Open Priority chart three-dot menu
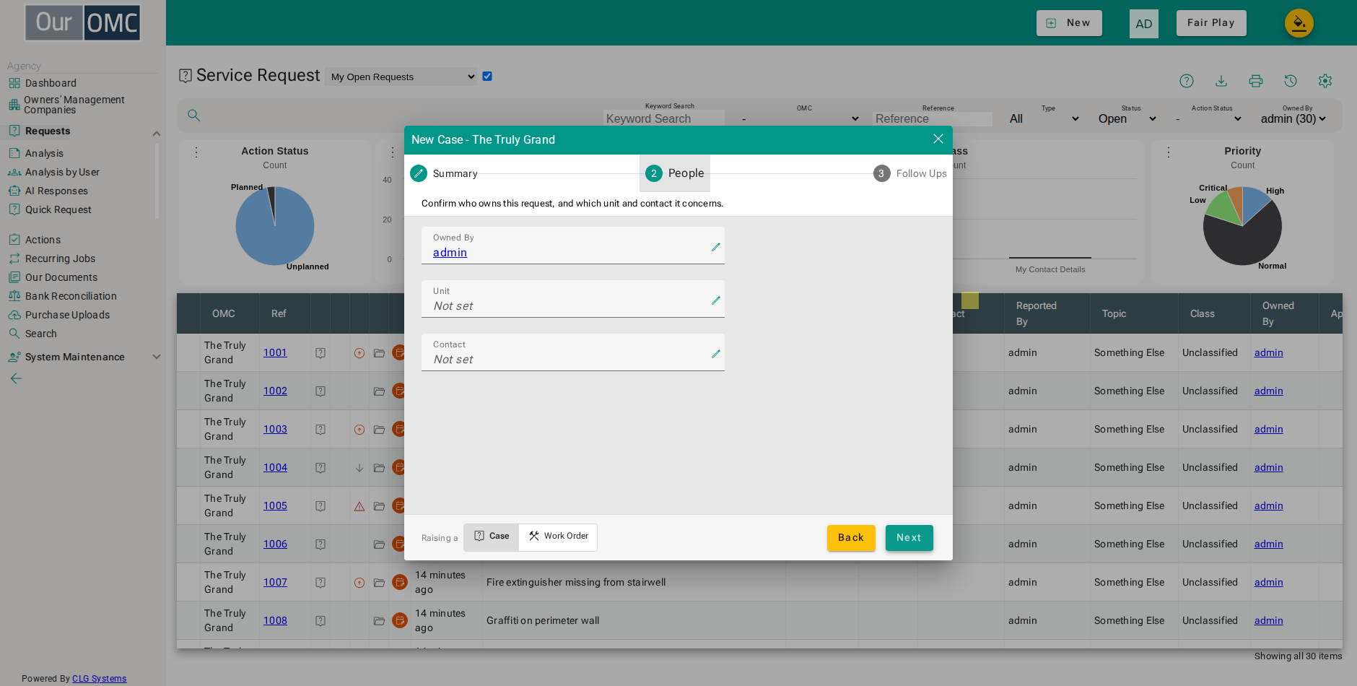The height and width of the screenshot is (686, 1357). (1169, 152)
